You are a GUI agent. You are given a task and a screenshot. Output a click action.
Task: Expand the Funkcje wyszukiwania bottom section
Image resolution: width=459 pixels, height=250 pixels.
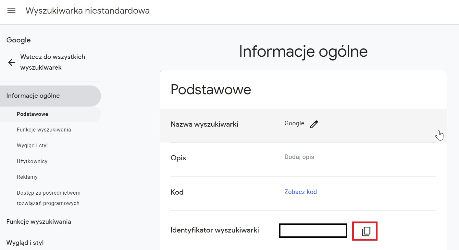[39, 222]
